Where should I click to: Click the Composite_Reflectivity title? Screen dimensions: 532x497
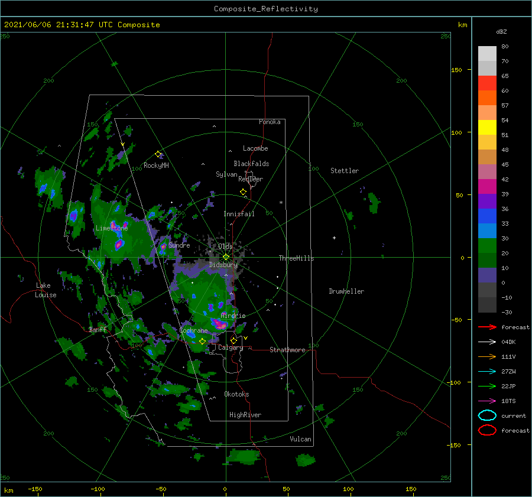(x=266, y=9)
